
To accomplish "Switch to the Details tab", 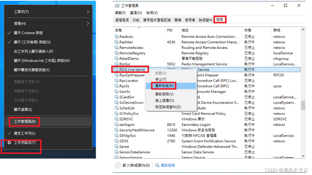I will pyautogui.click(x=205, y=20).
